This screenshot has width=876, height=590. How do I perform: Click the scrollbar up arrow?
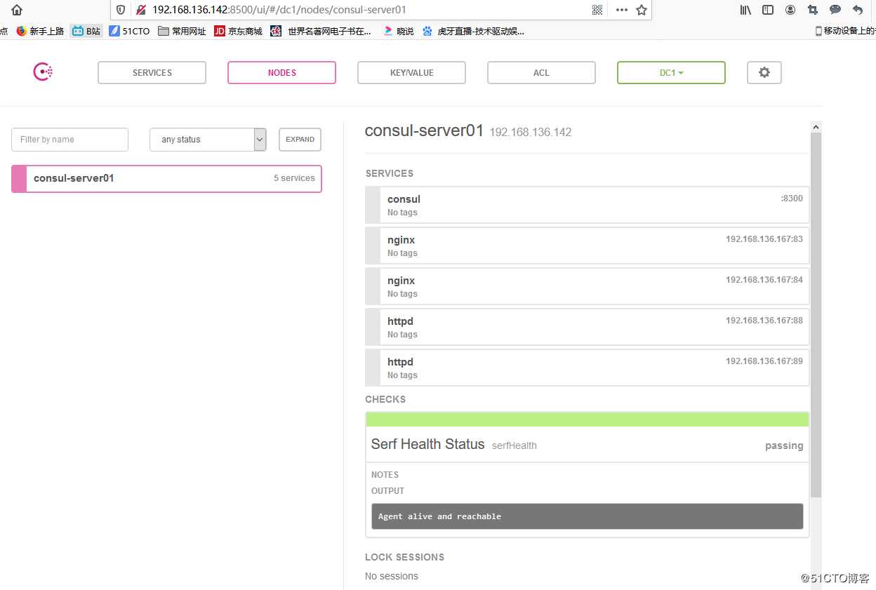pos(816,127)
